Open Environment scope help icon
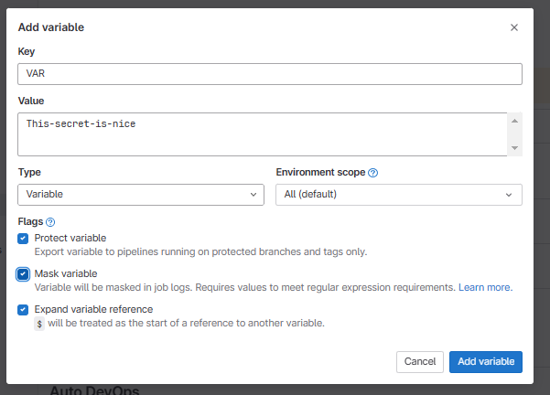 click(373, 172)
